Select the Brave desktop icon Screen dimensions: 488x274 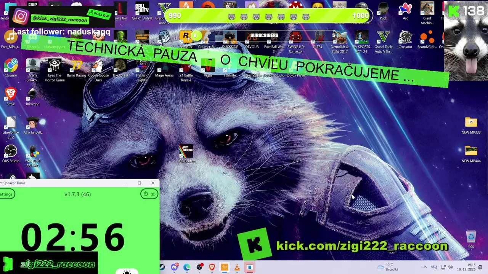[x=11, y=97]
